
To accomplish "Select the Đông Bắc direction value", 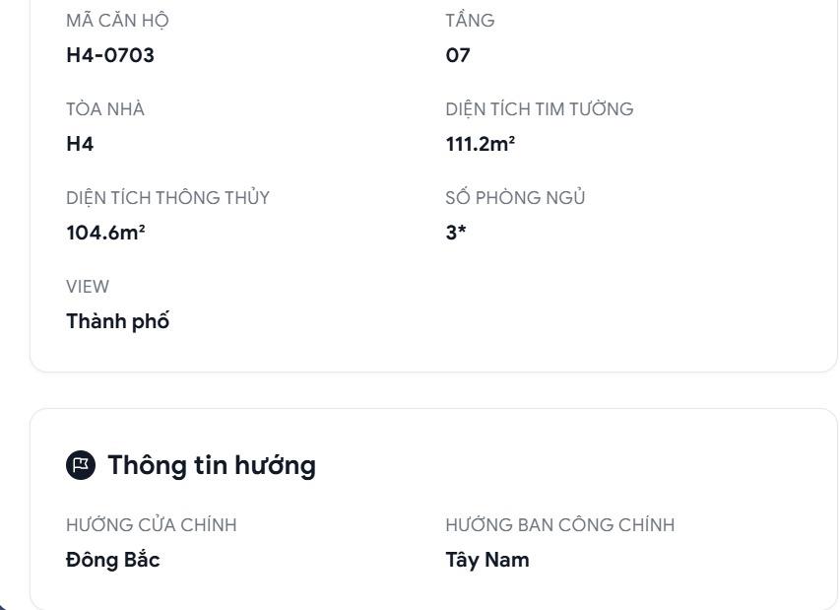I will (x=113, y=560).
